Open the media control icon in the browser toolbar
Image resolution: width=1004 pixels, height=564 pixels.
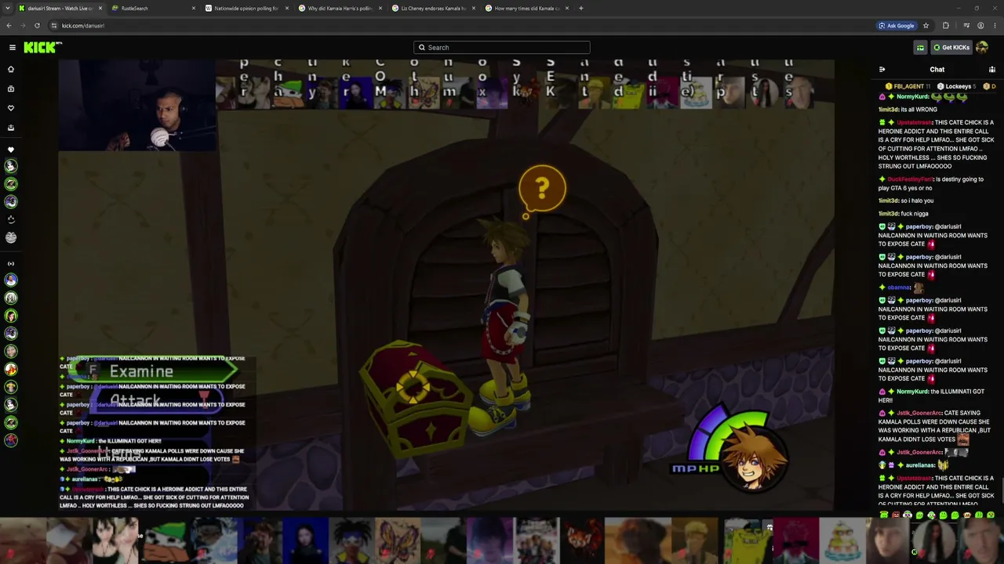(966, 26)
